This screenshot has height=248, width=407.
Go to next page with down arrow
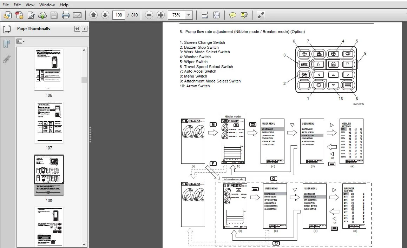(105, 15)
